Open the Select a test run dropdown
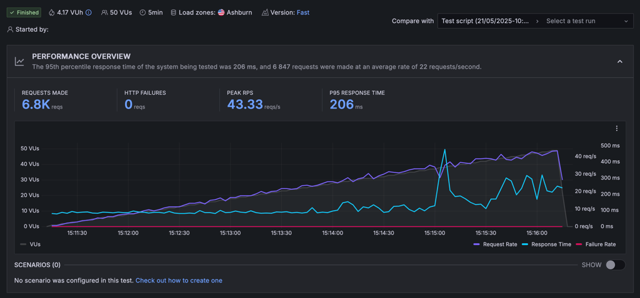This screenshot has height=298, width=640. pos(587,21)
